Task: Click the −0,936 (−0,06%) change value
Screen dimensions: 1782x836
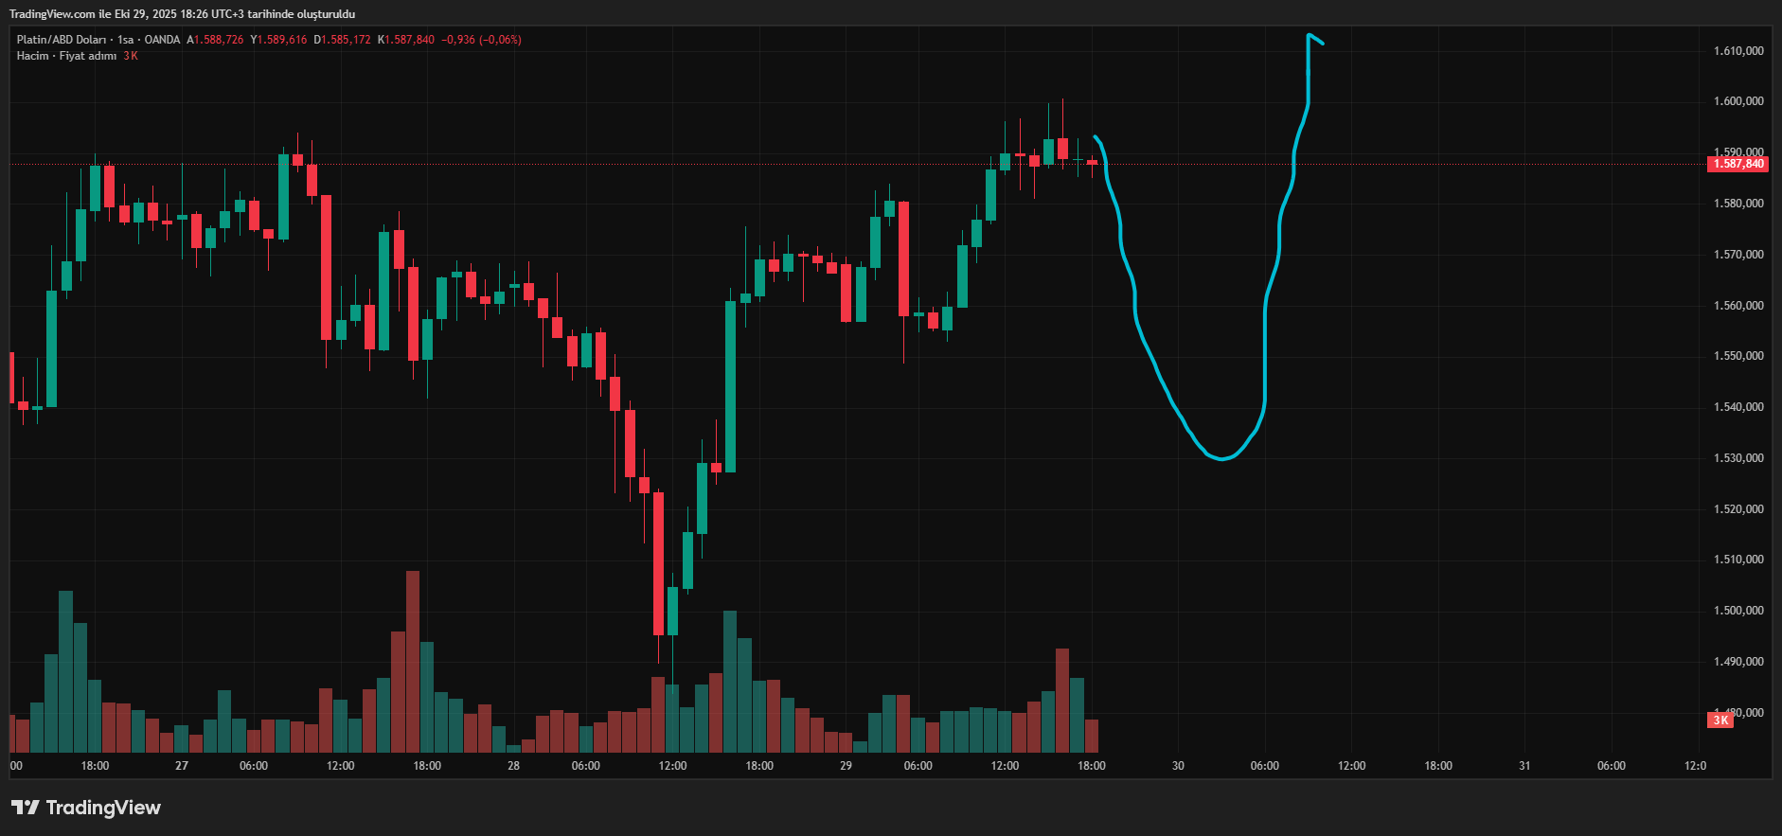Action: click(481, 40)
